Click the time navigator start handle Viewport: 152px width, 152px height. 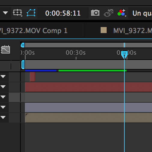tap(23, 45)
